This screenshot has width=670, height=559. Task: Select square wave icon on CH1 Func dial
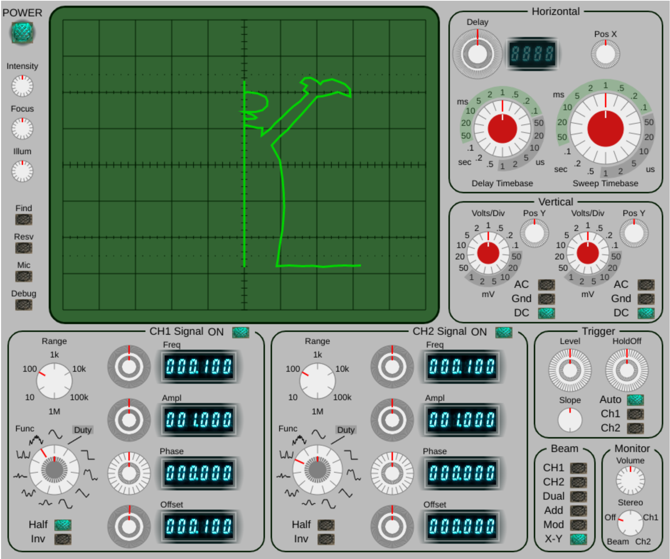pos(88,455)
